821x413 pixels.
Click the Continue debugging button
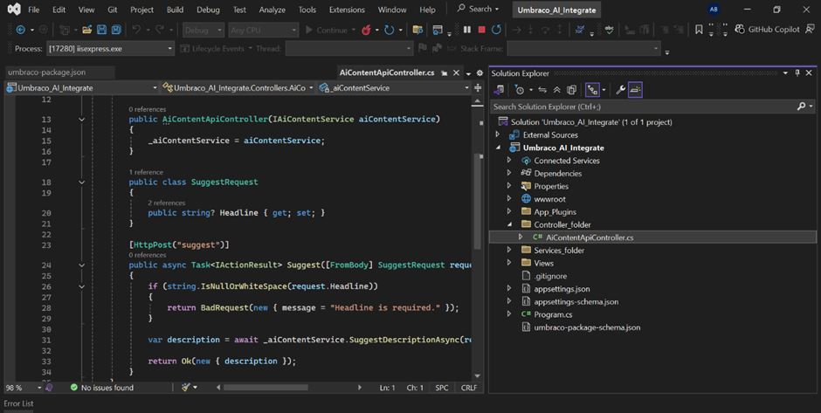click(327, 31)
